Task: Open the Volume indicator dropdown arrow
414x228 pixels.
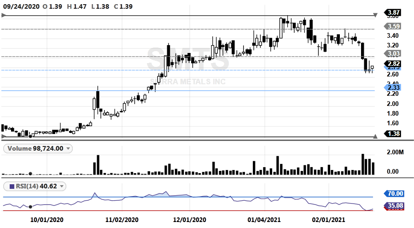Action: [68, 148]
